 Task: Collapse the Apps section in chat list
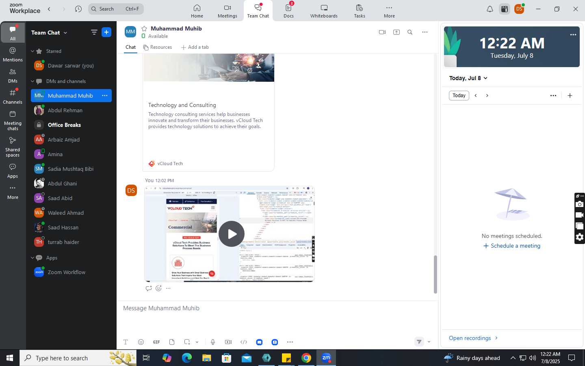32,258
